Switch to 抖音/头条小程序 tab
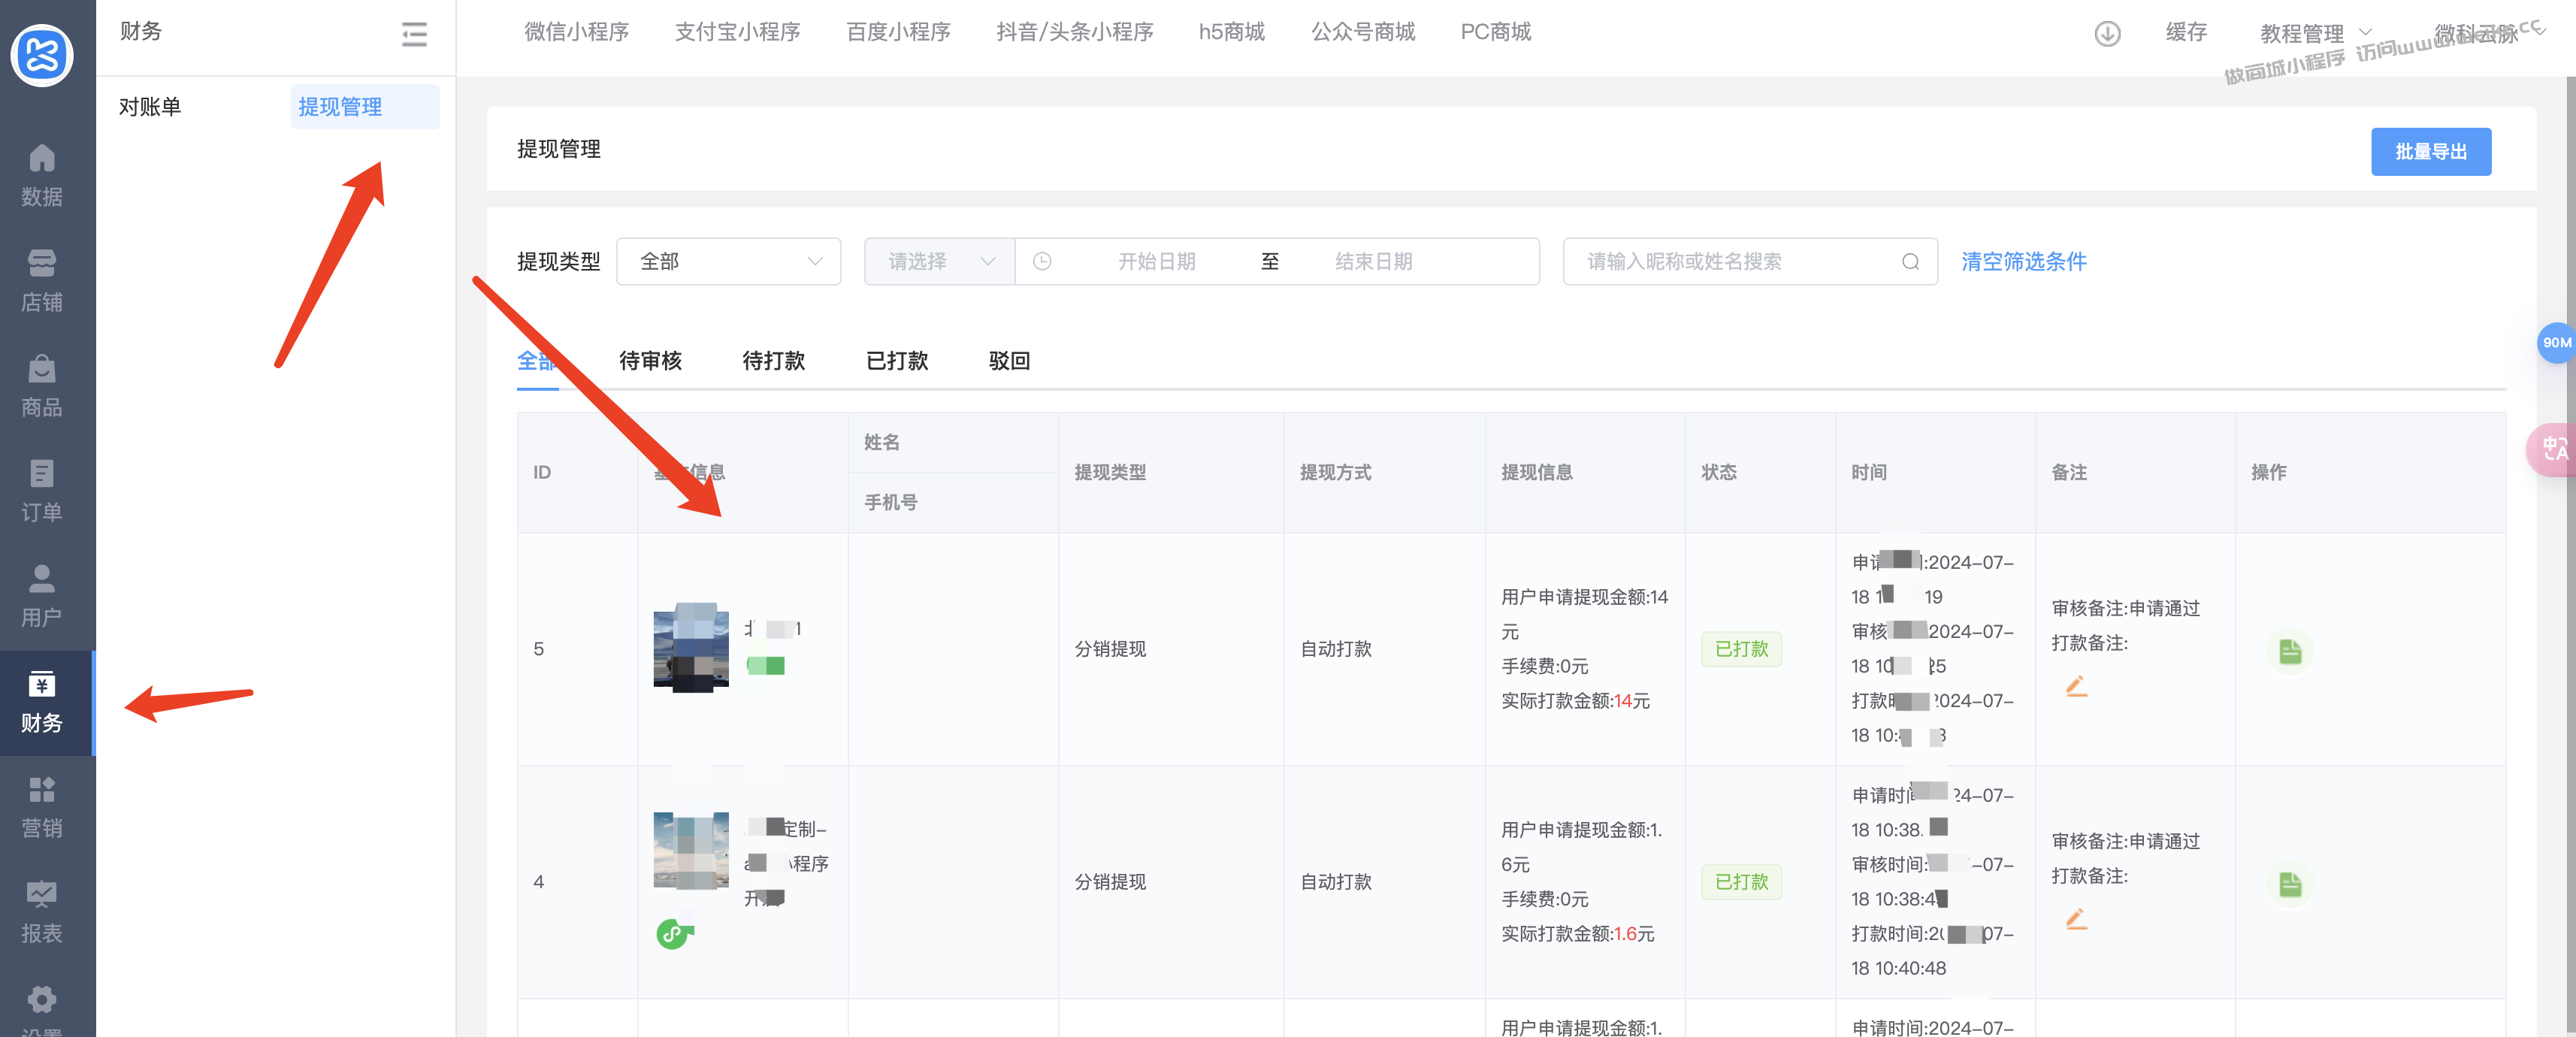Screen dimensions: 2576x1037 1074,32
